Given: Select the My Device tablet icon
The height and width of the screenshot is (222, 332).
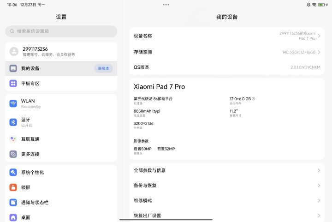Looking at the screenshot, I should click(13, 68).
